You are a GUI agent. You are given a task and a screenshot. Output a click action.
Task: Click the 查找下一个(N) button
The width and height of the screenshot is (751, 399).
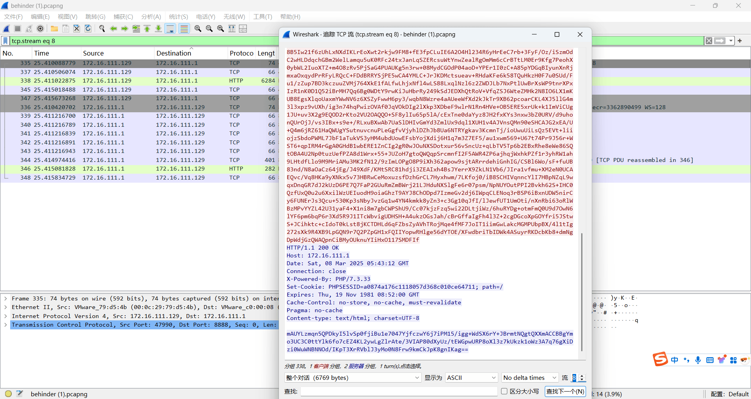(x=565, y=391)
